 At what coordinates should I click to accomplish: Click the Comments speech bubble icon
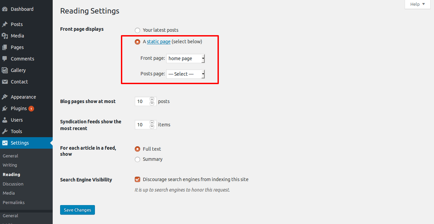[5, 59]
